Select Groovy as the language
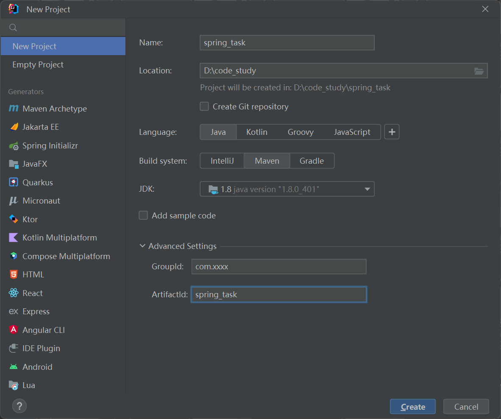The width and height of the screenshot is (501, 419). 301,132
